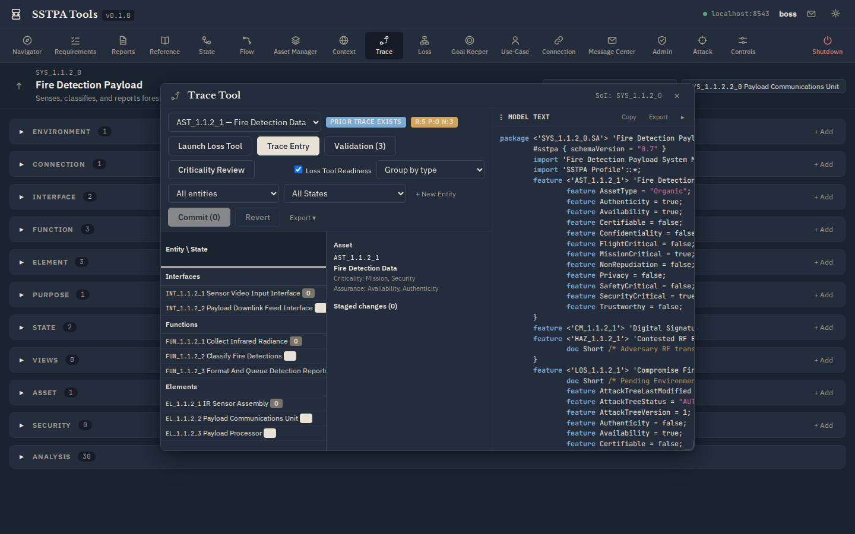This screenshot has height=534, width=855.
Task: Click the Criticality Review button
Action: (211, 170)
